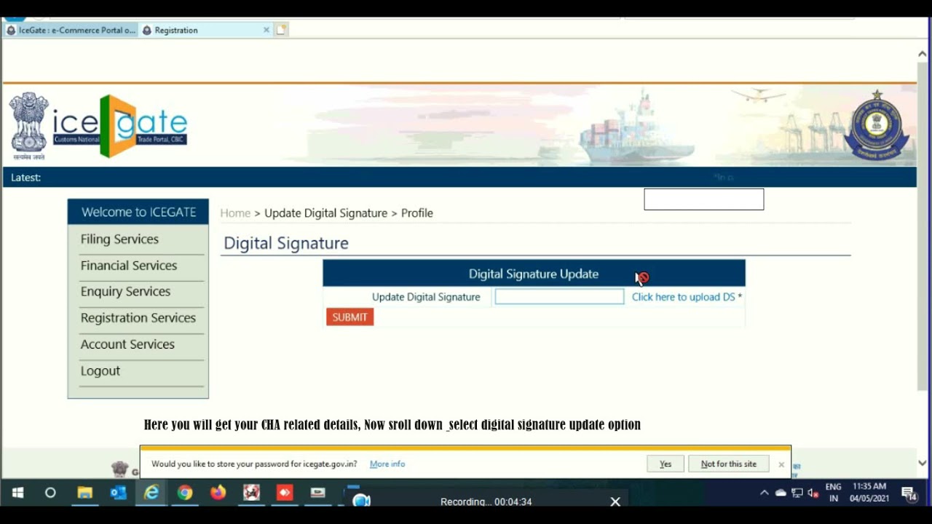Open a new browser tab

coord(281,30)
